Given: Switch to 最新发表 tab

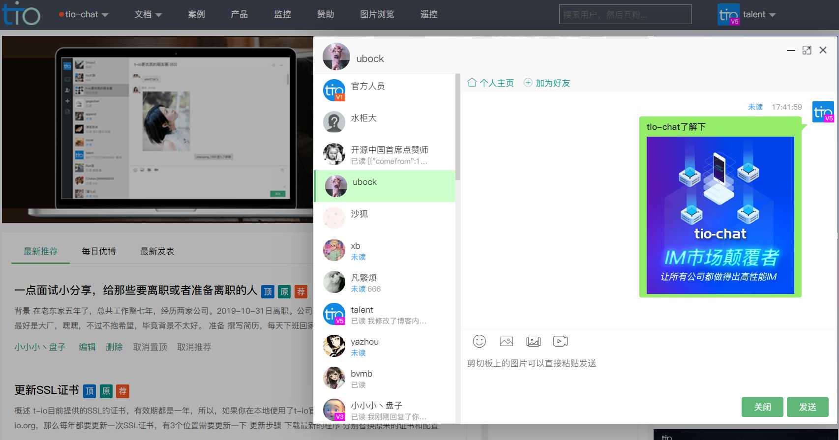Looking at the screenshot, I should [x=157, y=251].
